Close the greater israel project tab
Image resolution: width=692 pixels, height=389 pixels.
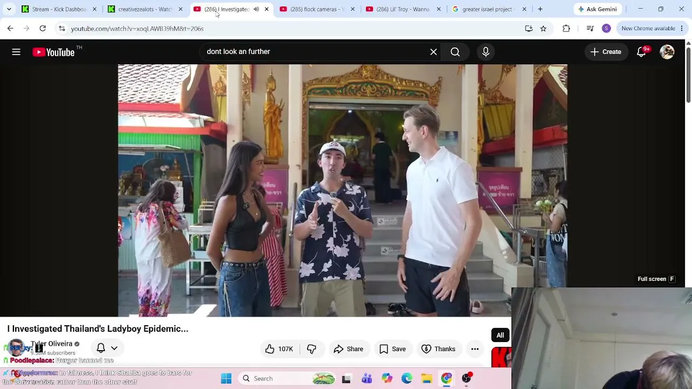coord(524,9)
